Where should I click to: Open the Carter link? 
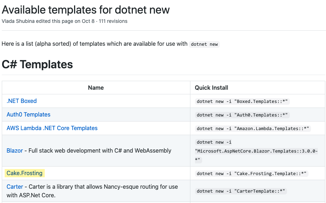point(15,187)
